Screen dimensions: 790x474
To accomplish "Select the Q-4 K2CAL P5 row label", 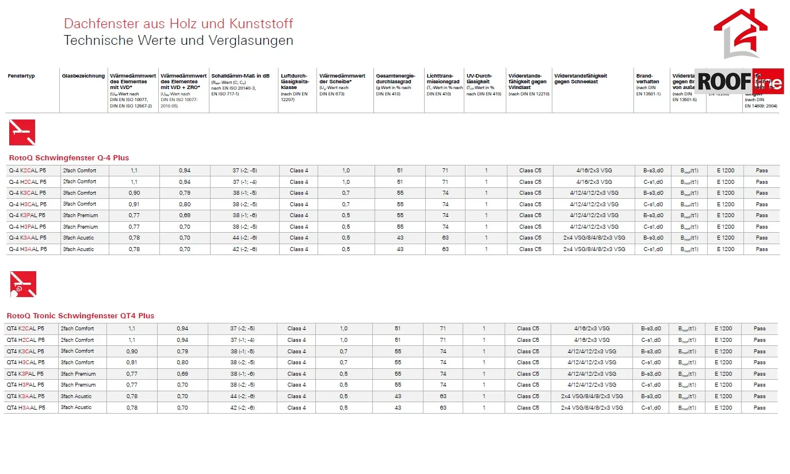I will 28,171.
